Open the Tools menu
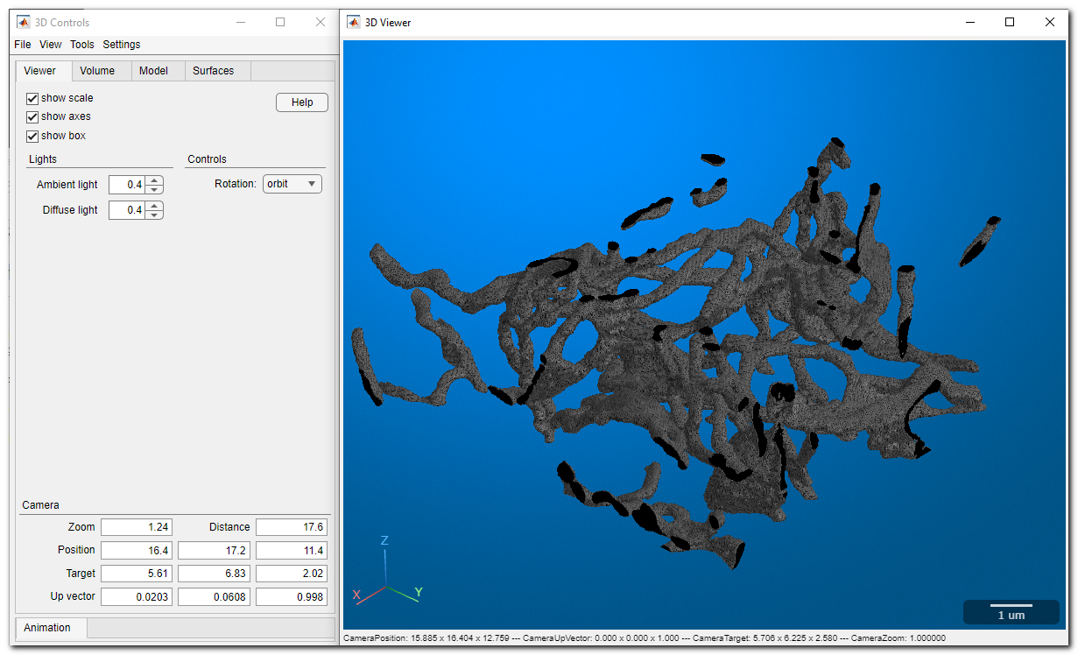This screenshot has height=655, width=1078. [81, 45]
